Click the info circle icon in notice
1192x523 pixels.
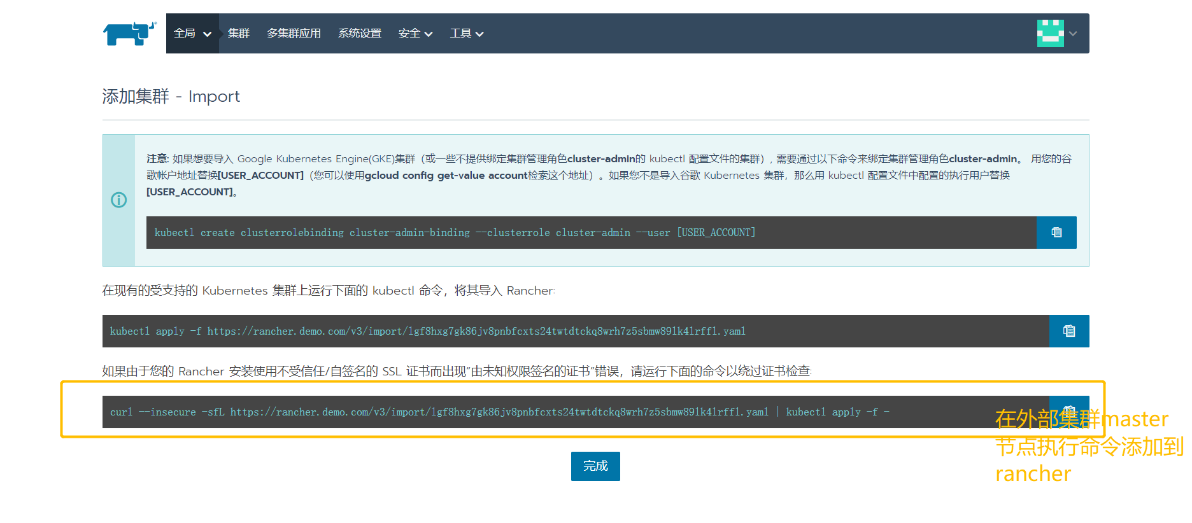click(x=119, y=200)
